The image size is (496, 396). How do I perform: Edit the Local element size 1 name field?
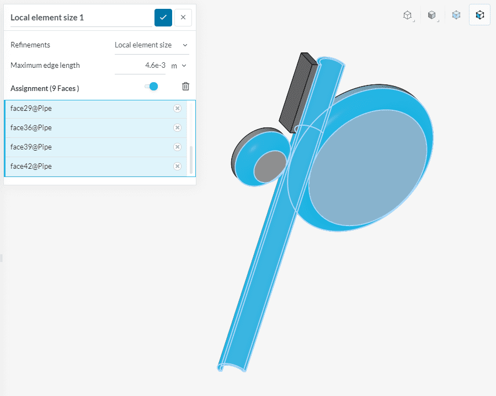click(x=81, y=18)
